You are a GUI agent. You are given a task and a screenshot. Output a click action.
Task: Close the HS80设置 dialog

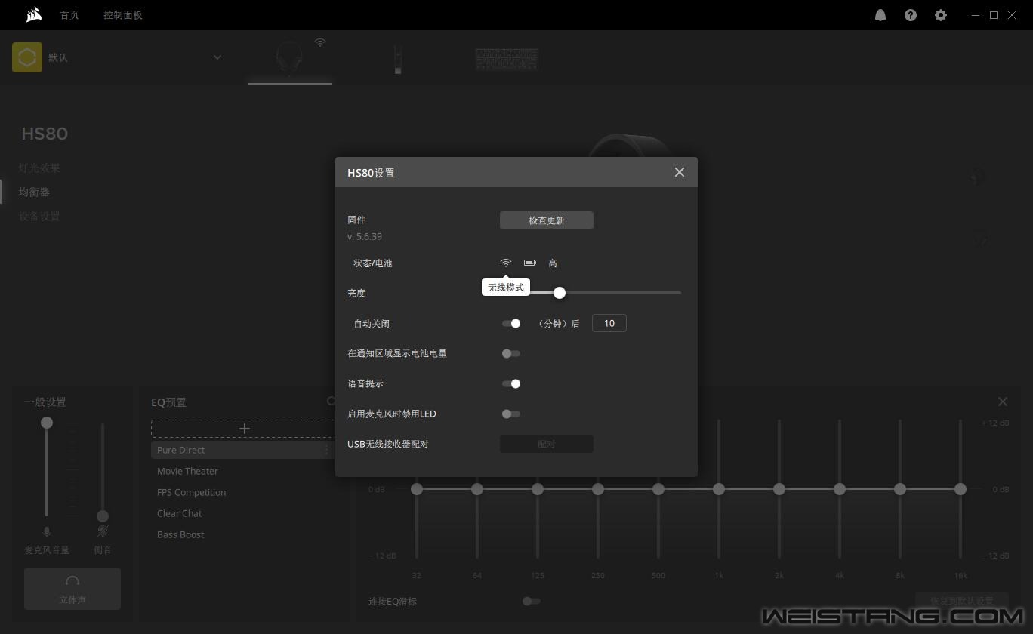pyautogui.click(x=680, y=172)
